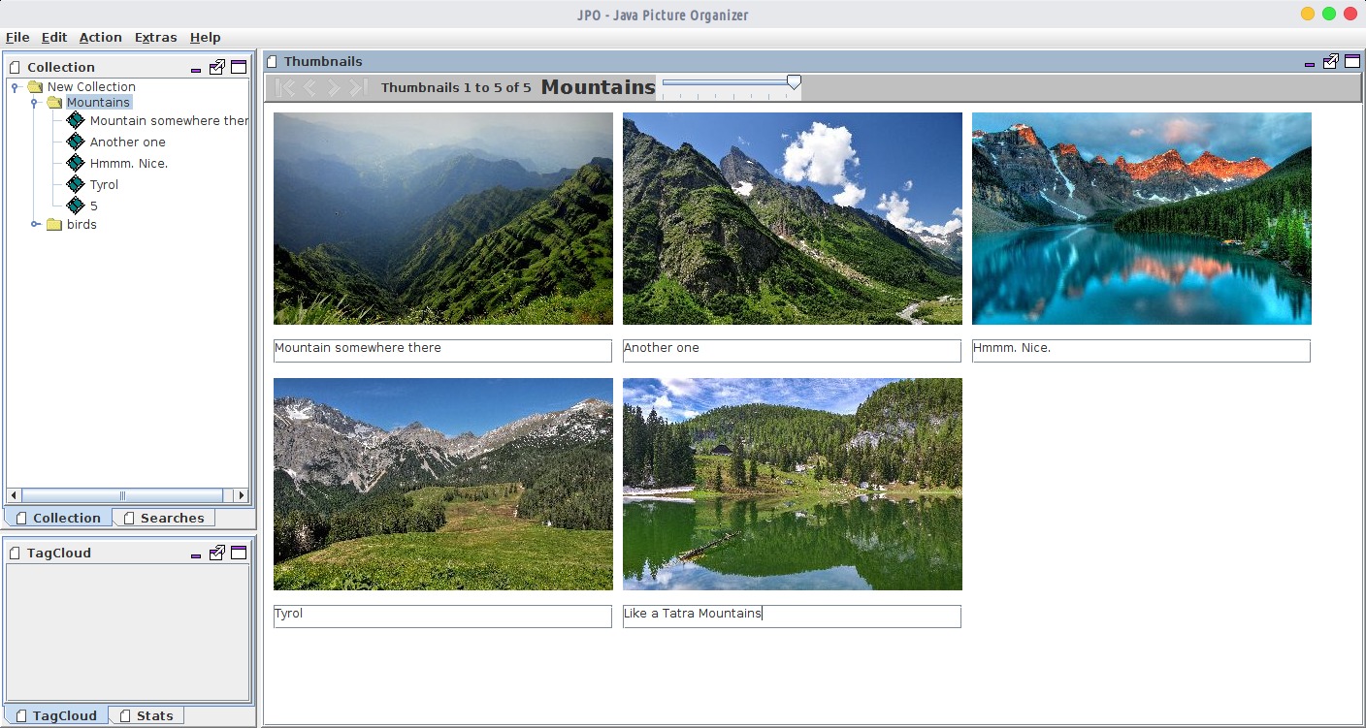This screenshot has width=1366, height=728.
Task: Edit the 'Hmmm. Nice.' caption field
Action: coord(1141,350)
